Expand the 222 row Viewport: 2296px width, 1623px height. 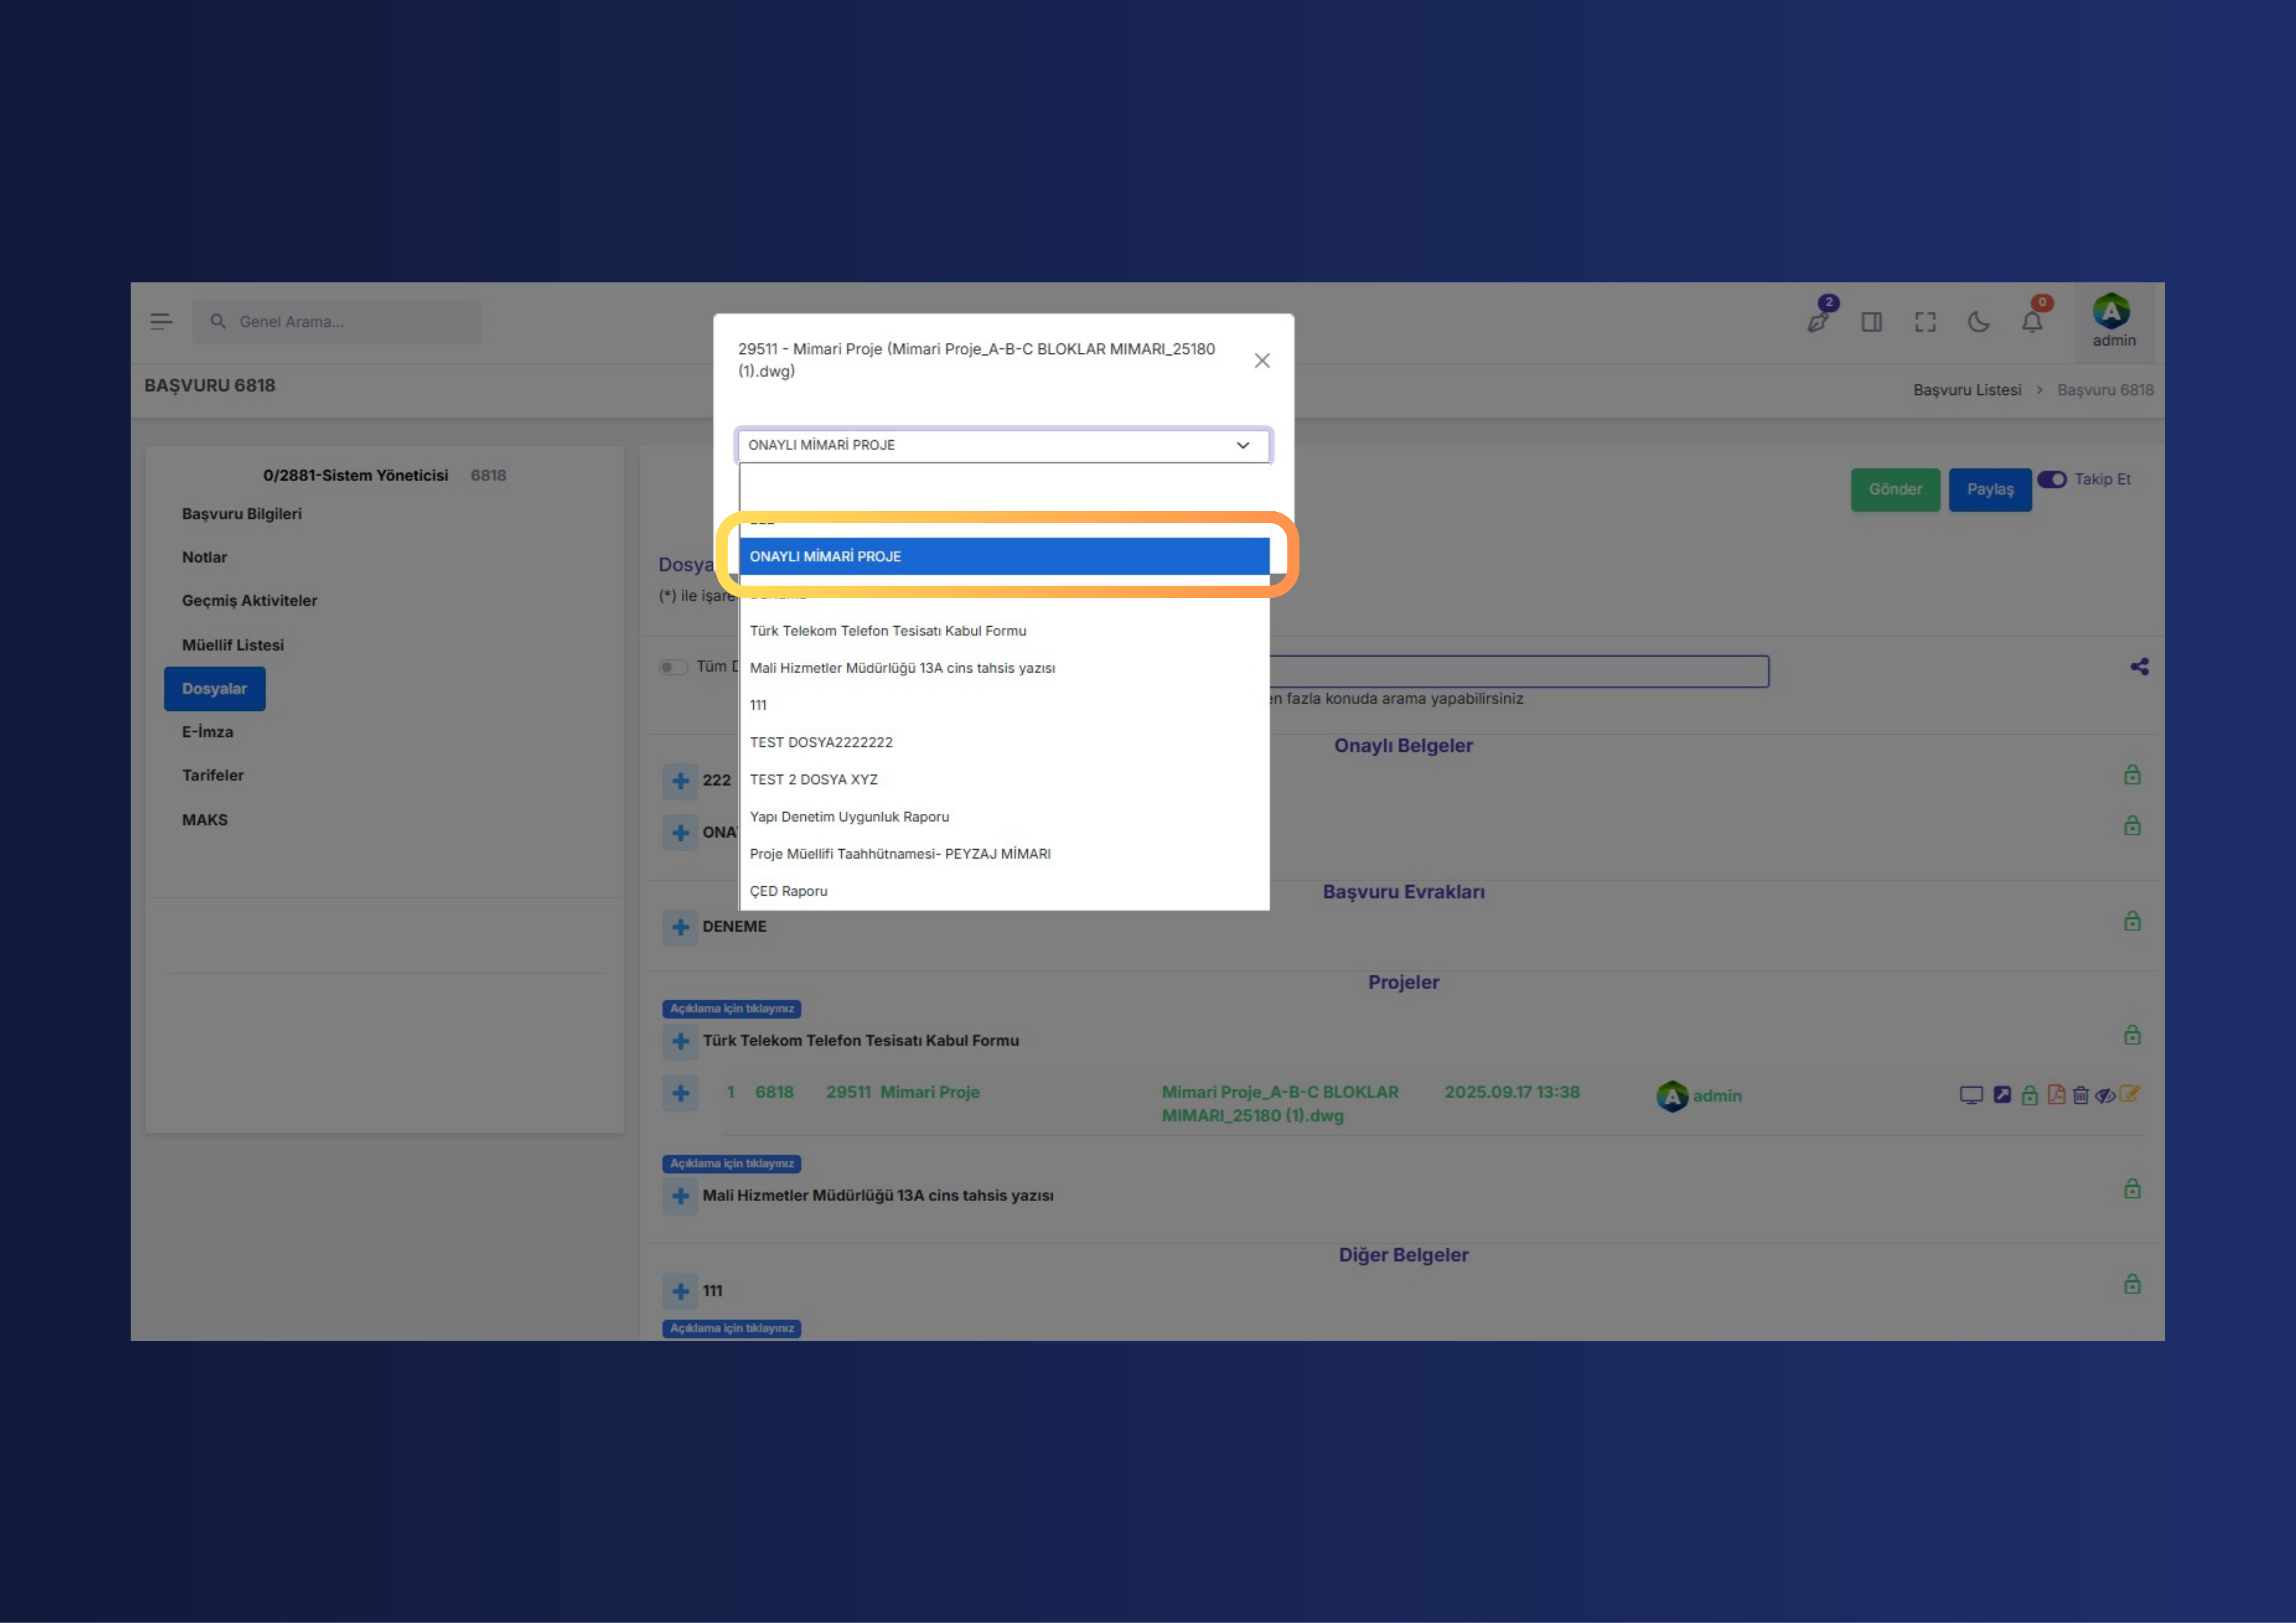point(680,781)
